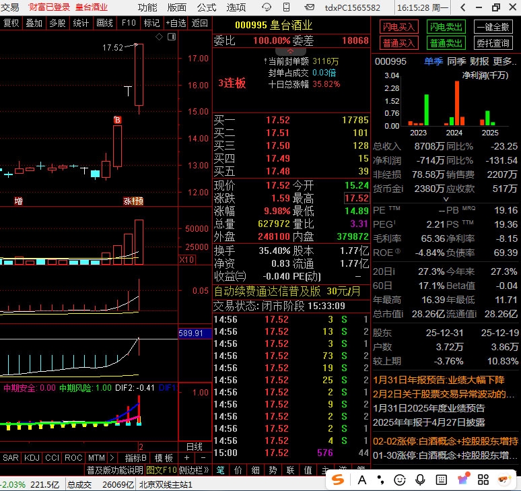Screen dimensions: 521x491
Task: Expand 更多.. options in financial panel
Action: [505, 61]
